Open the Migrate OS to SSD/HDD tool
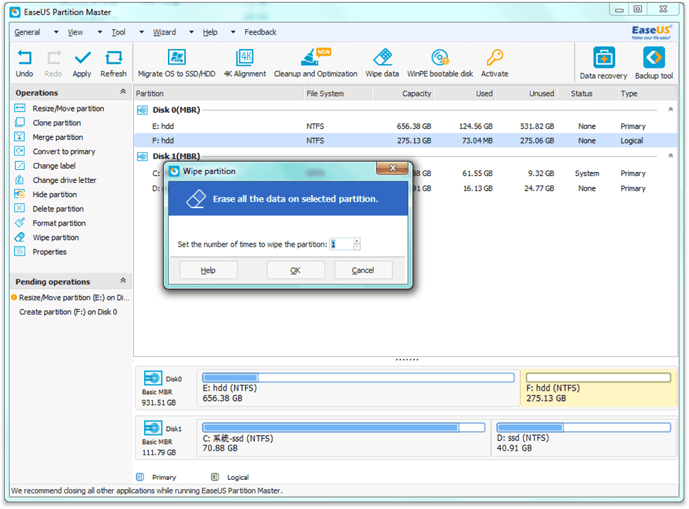The height and width of the screenshot is (509, 689). 177,61
